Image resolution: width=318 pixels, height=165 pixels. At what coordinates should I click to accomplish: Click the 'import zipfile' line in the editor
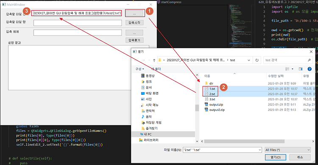[x=285, y=7]
